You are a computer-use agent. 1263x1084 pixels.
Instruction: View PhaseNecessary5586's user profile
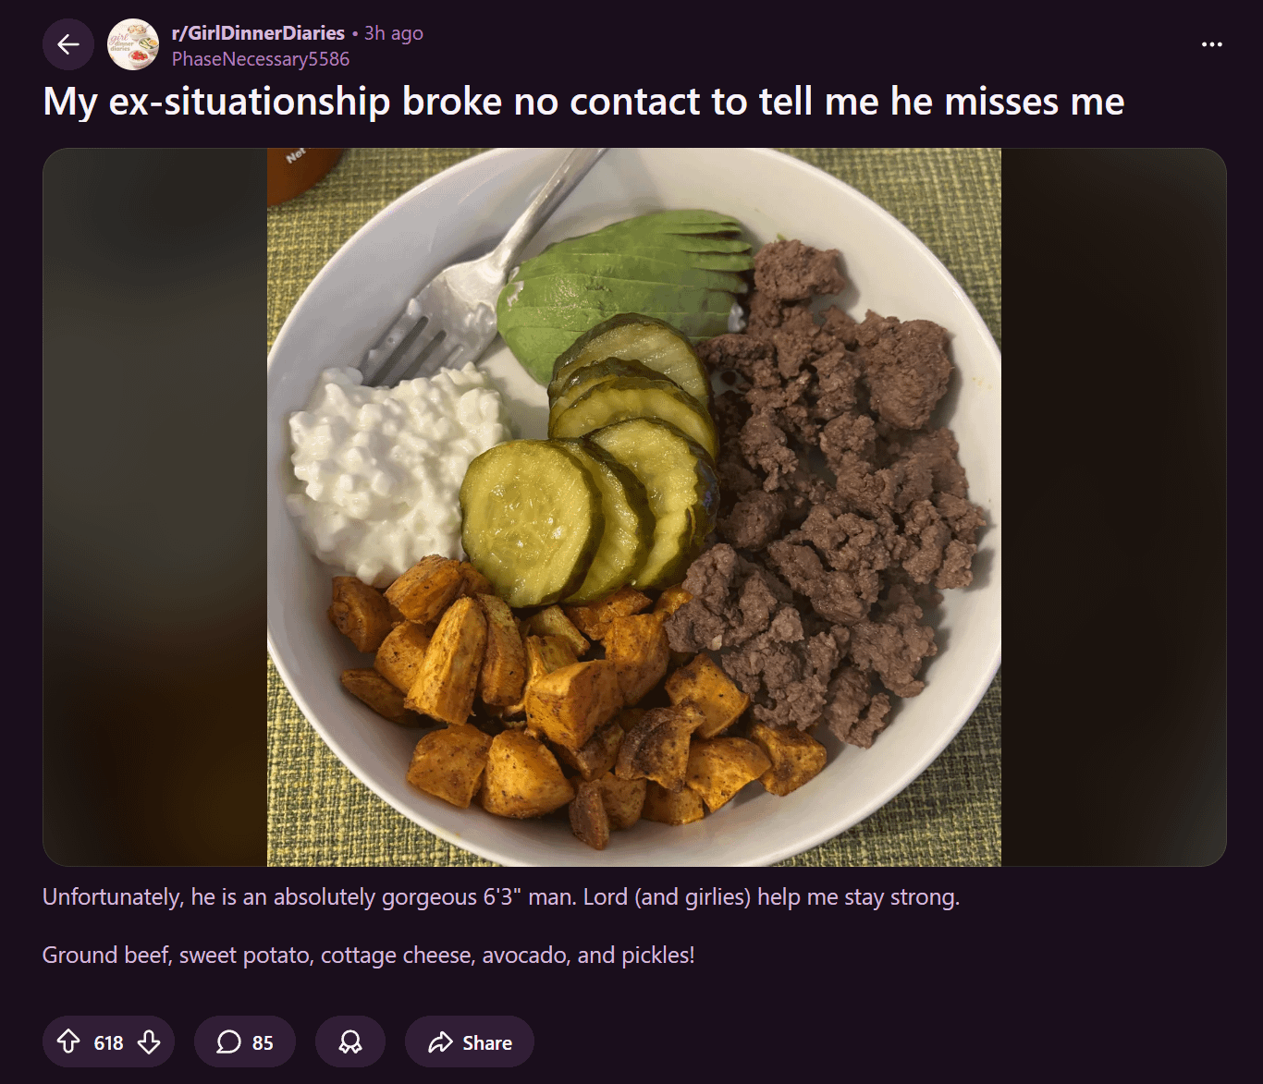click(261, 58)
